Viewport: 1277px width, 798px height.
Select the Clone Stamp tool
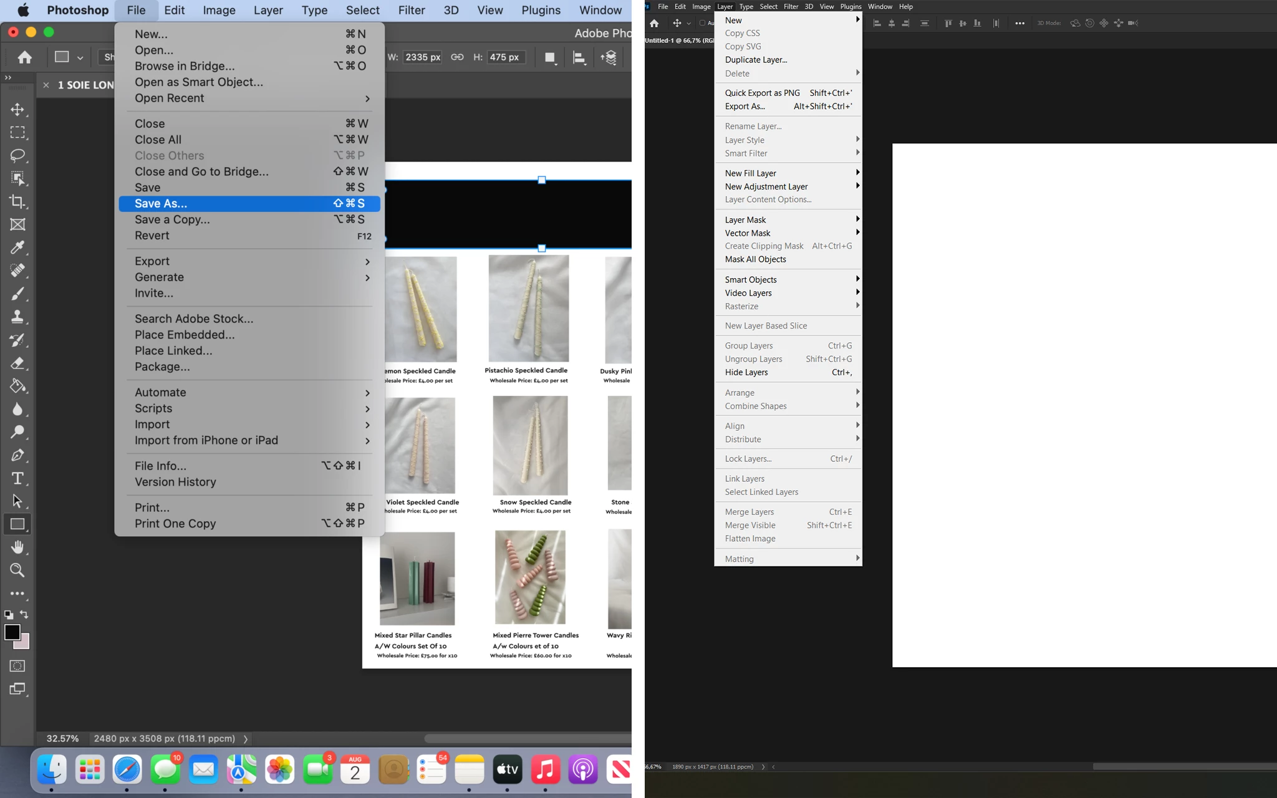17,317
